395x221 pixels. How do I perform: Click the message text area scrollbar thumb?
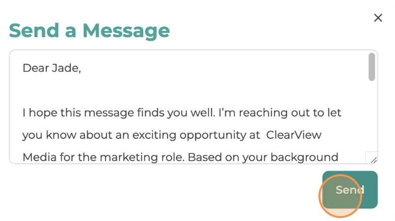tap(372, 67)
